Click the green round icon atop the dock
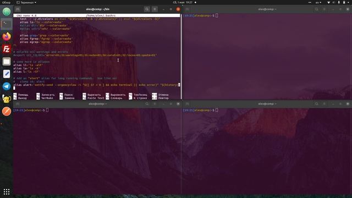Viewport: 352px width, 198px height. [7, 12]
